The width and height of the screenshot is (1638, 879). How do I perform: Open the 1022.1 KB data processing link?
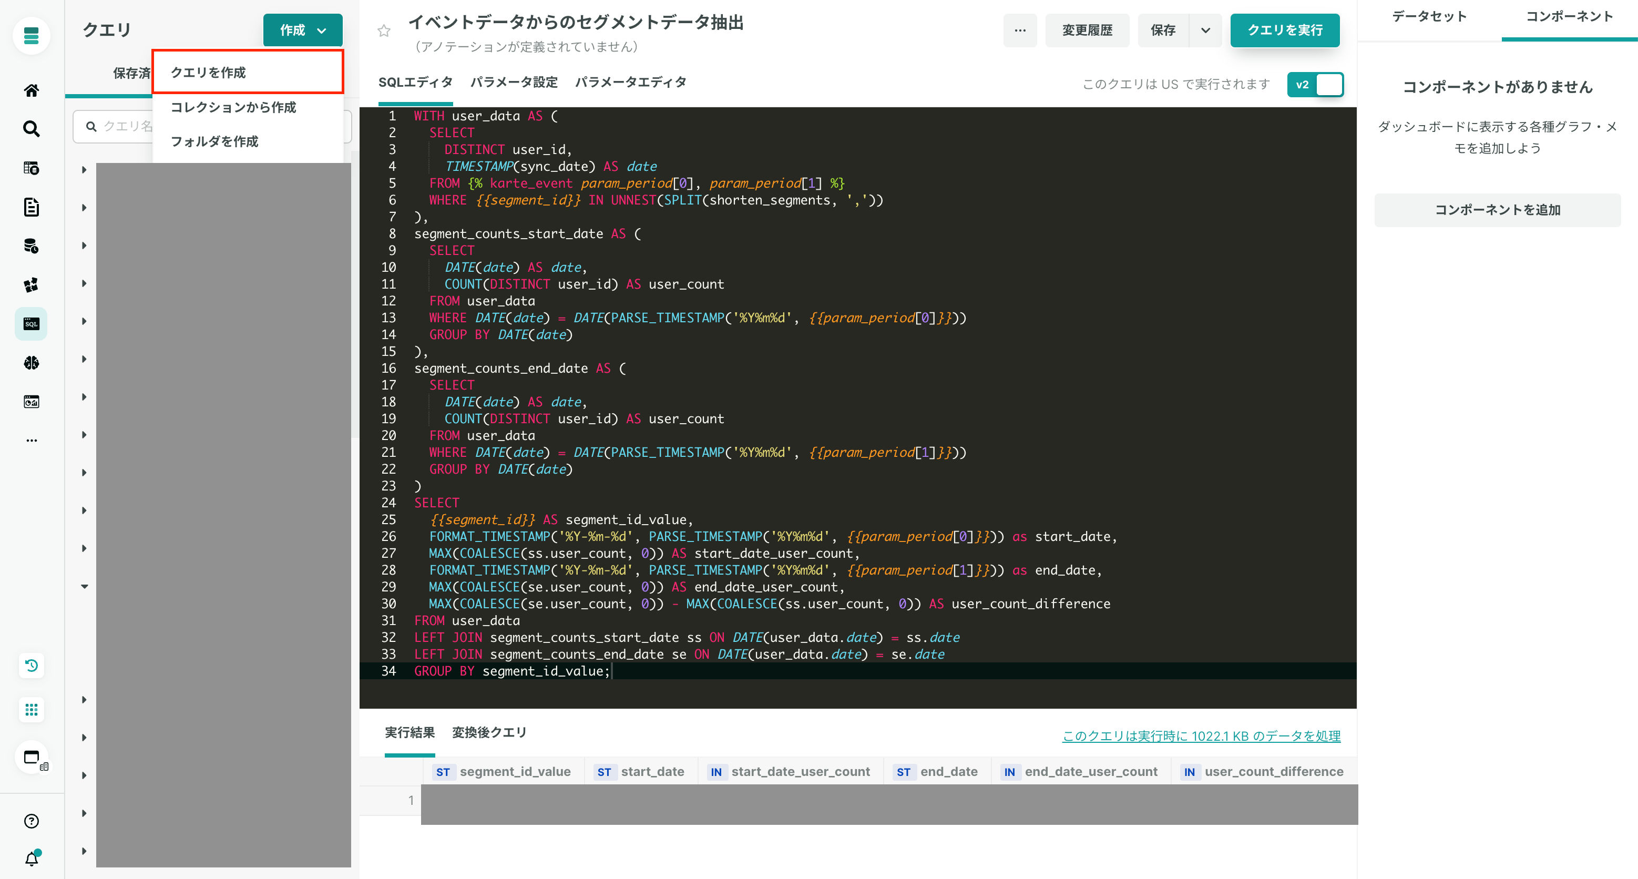[1201, 736]
